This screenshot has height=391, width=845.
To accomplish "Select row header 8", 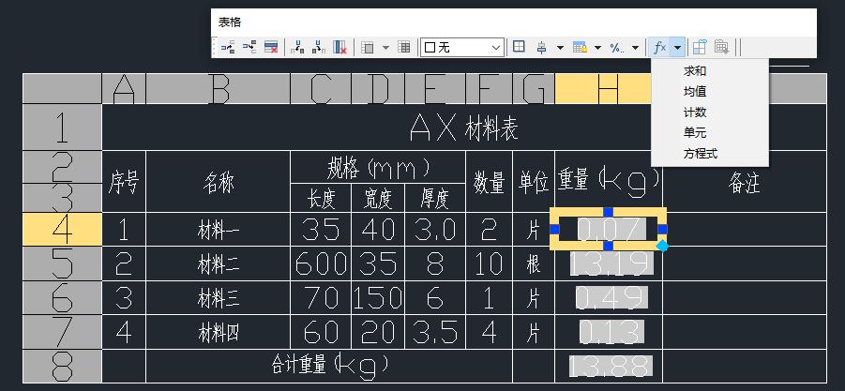I will (x=62, y=367).
